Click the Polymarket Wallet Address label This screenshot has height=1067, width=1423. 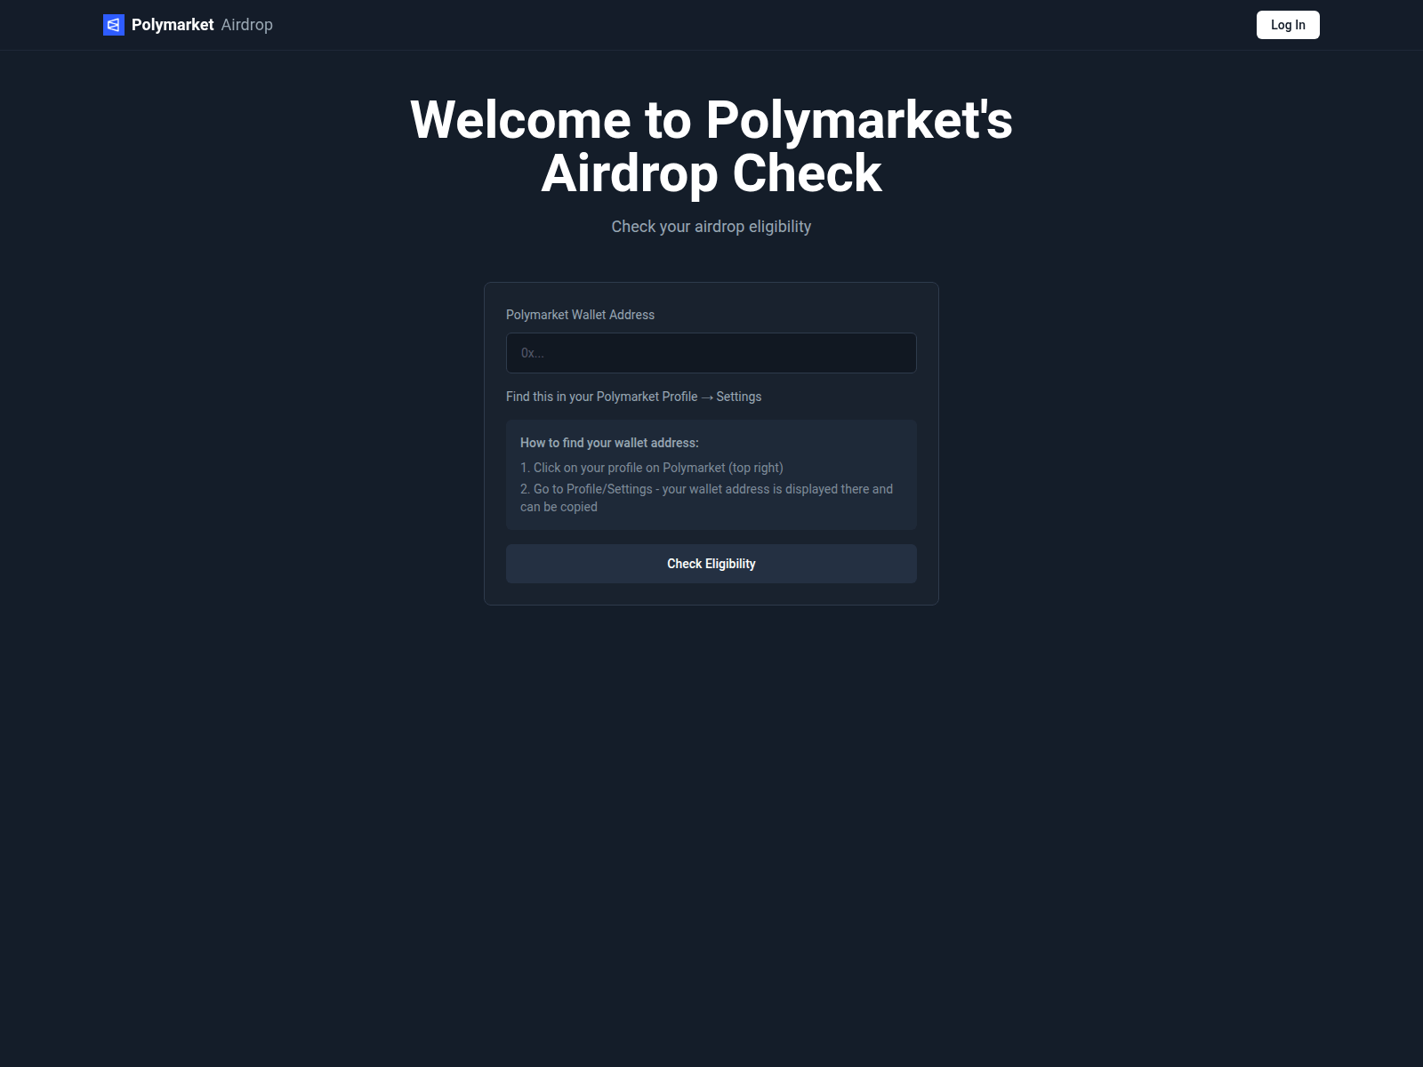pyautogui.click(x=581, y=315)
